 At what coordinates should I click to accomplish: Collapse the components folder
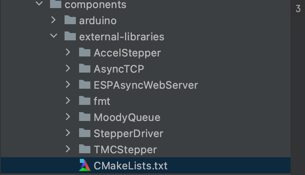pyautogui.click(x=39, y=3)
